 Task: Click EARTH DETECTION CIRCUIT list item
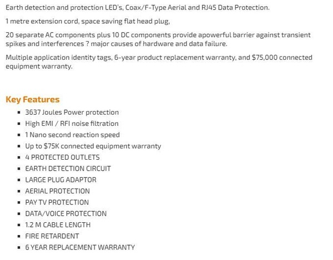(68, 169)
